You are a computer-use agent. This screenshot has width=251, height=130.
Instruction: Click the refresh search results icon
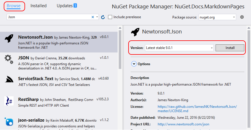pyautogui.click(x=103, y=17)
